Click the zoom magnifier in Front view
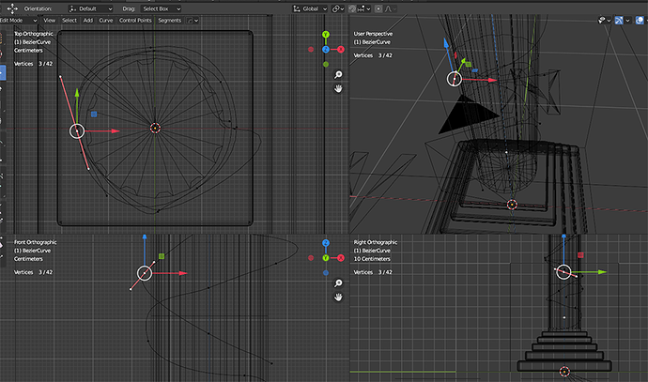Image resolution: width=648 pixels, height=382 pixels. click(338, 283)
